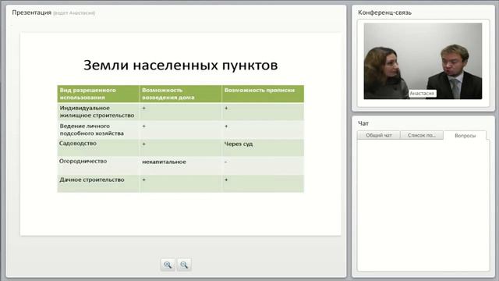Screen dimensions: 499x281
Task: Click the некапитальное cell
Action: click(180, 165)
